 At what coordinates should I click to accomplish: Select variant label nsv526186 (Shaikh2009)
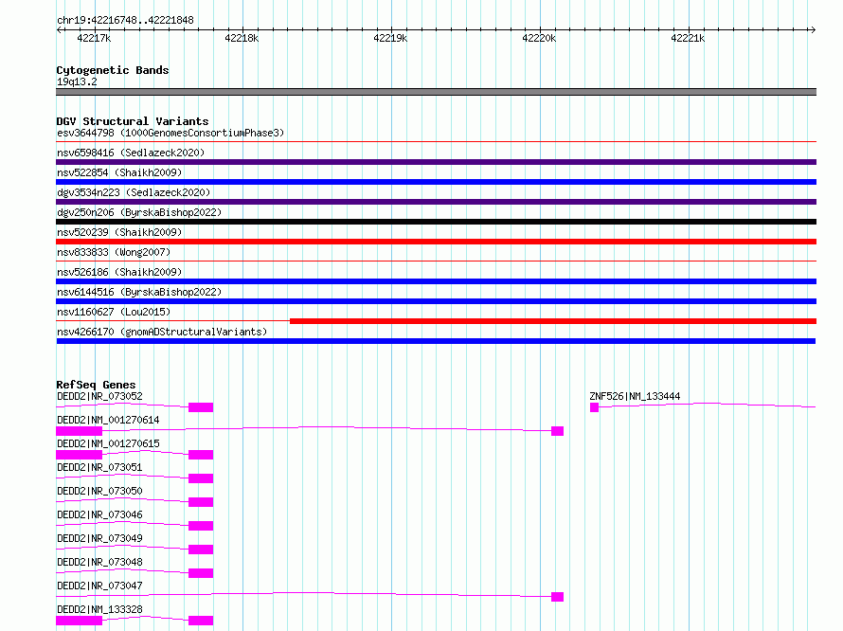coord(119,272)
